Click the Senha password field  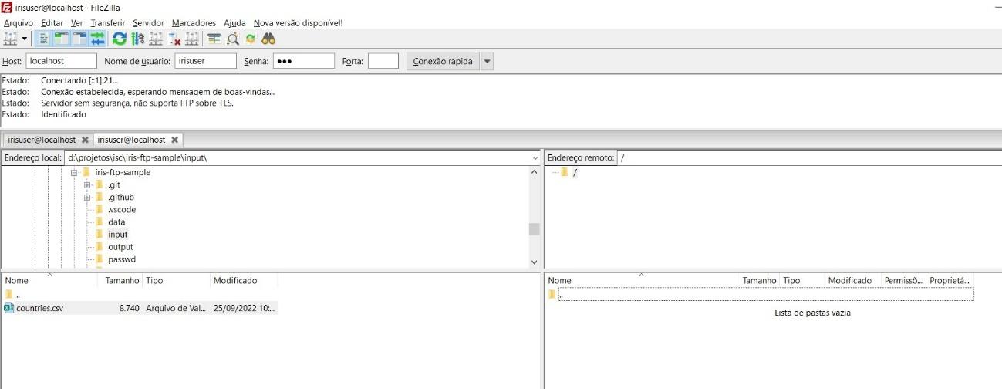(x=304, y=61)
